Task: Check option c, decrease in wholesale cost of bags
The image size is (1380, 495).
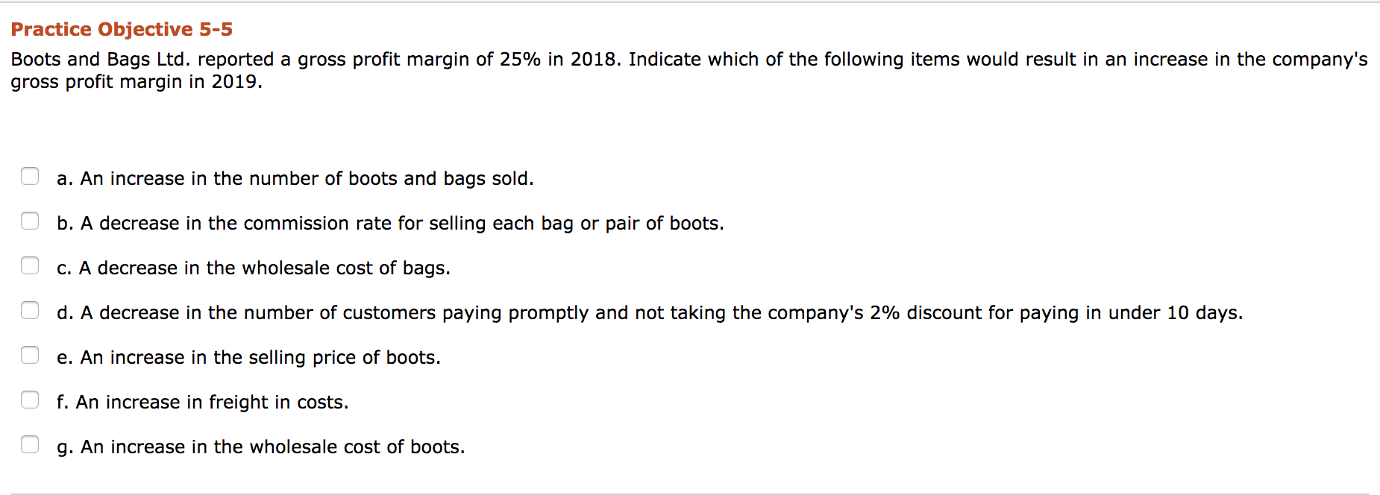Action: click(x=30, y=265)
